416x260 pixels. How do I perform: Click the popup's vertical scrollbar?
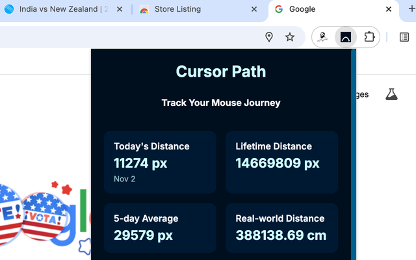354,155
